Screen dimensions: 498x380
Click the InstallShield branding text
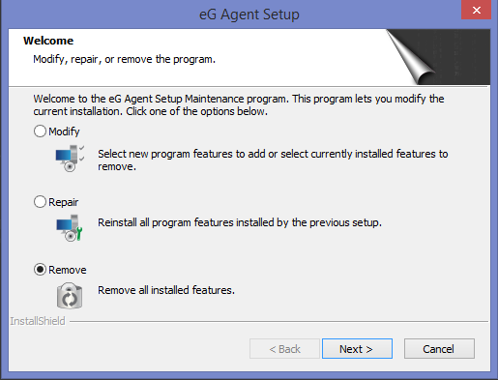click(38, 321)
